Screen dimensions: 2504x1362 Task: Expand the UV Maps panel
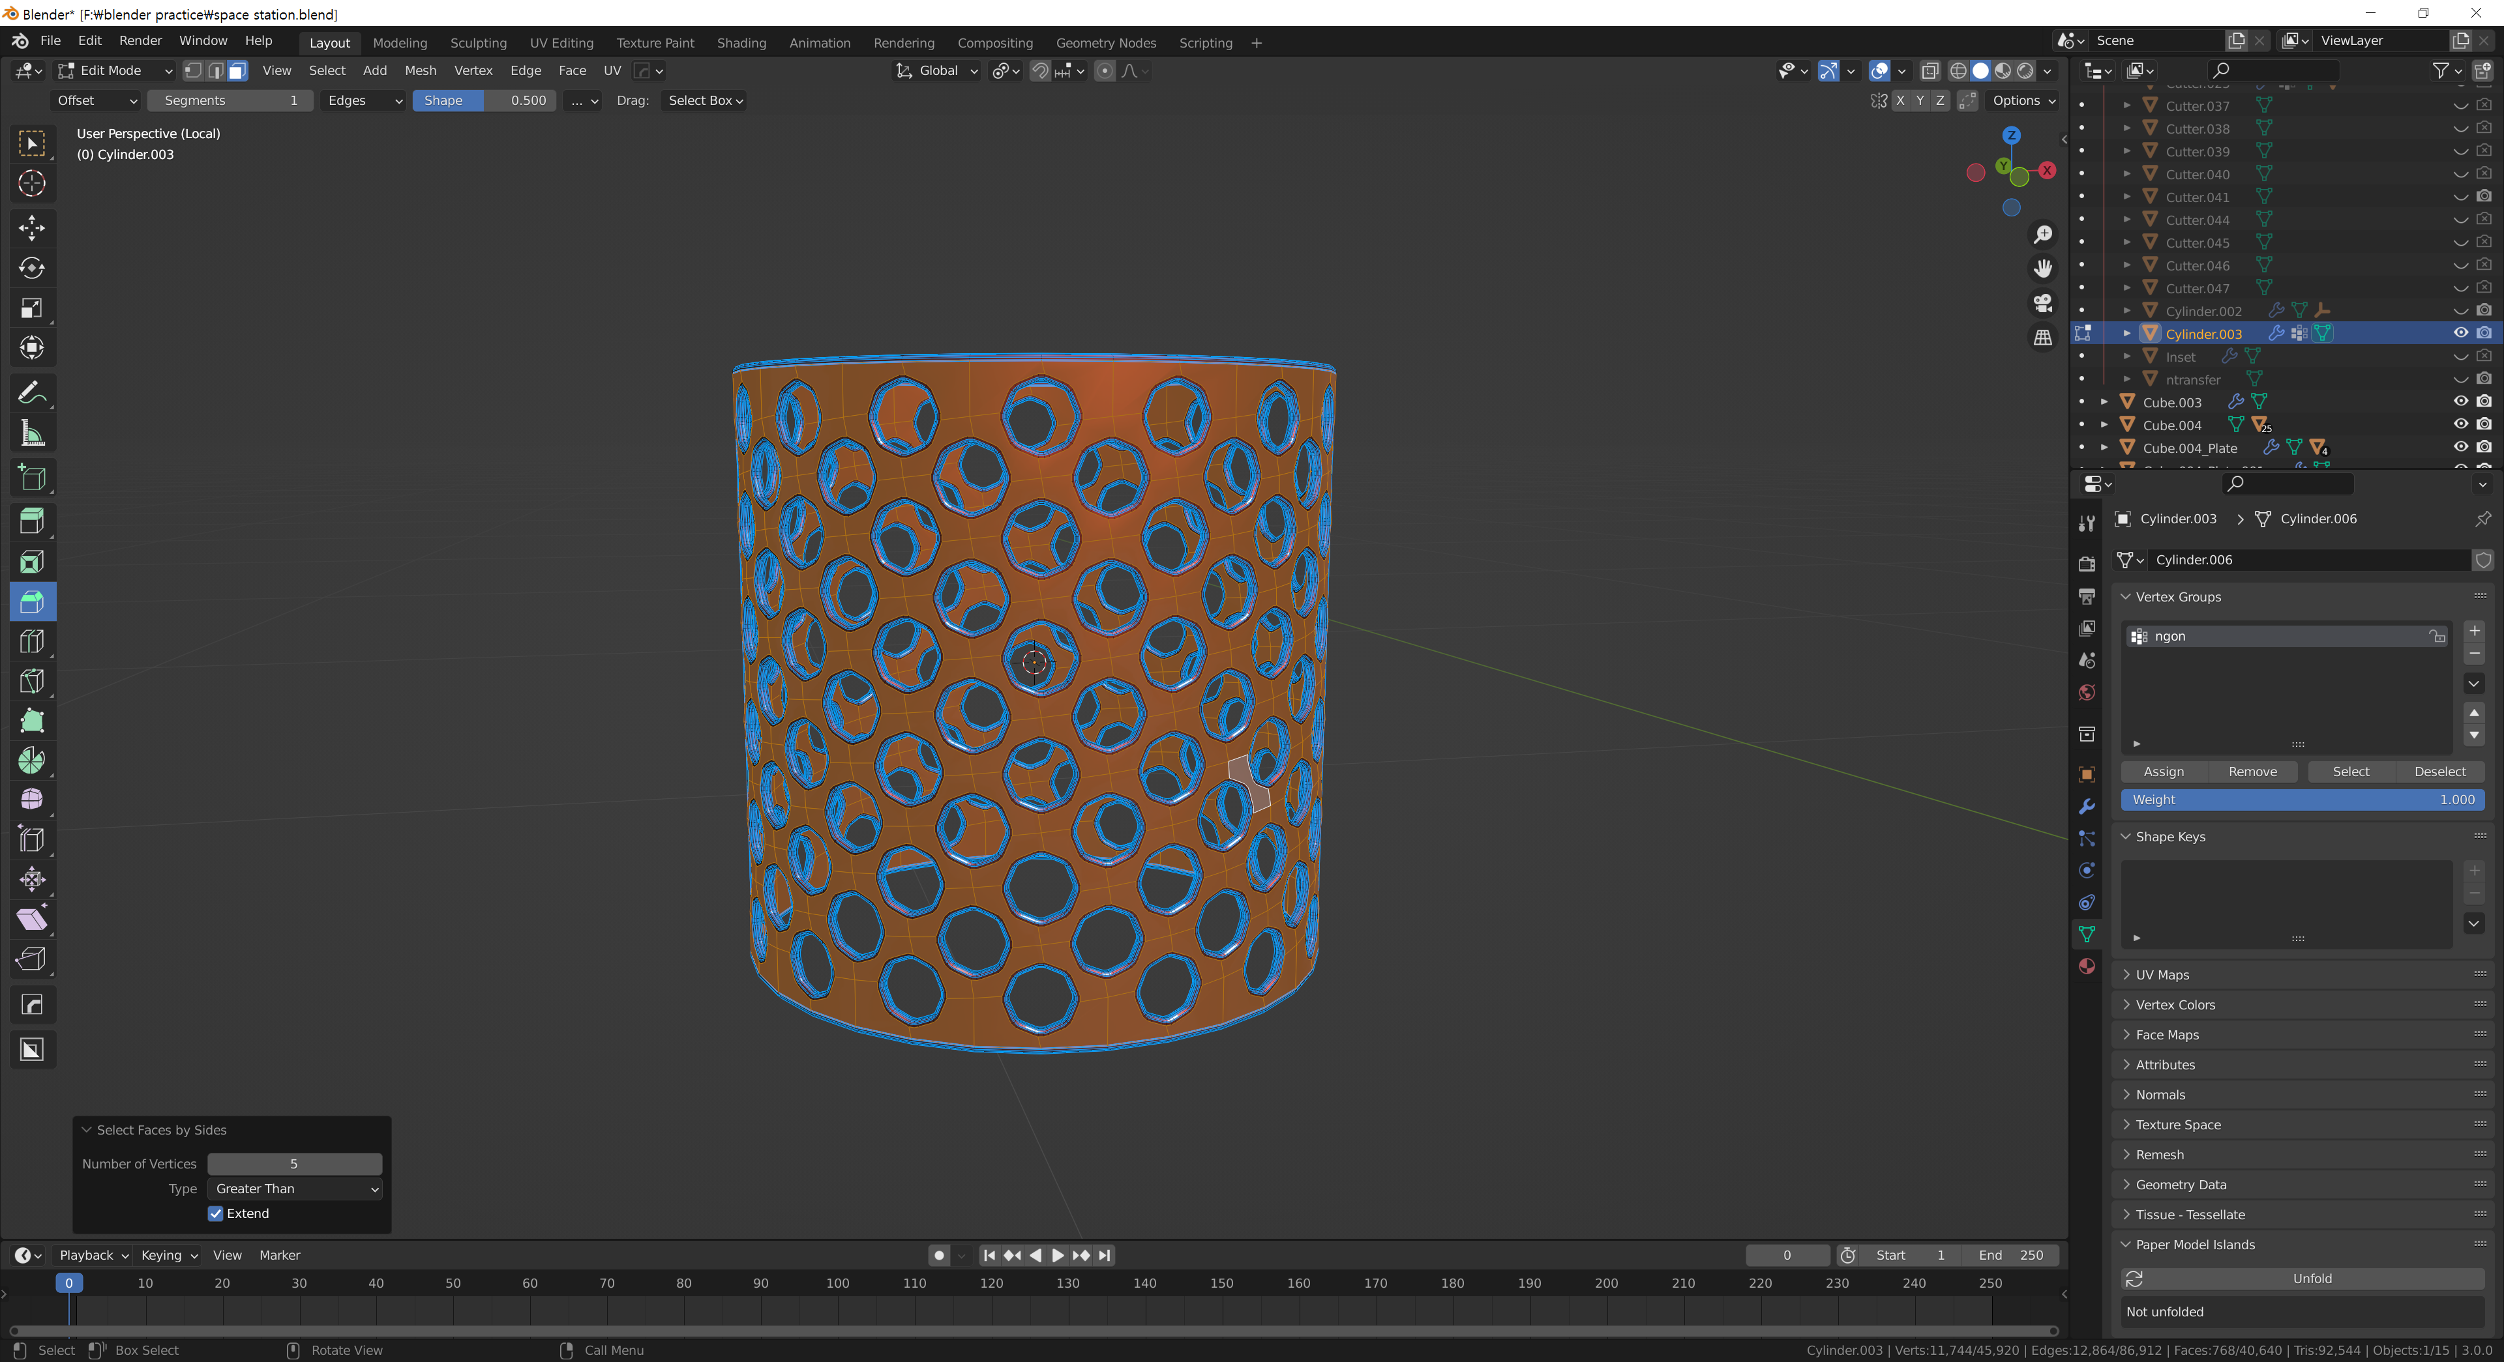(2162, 974)
